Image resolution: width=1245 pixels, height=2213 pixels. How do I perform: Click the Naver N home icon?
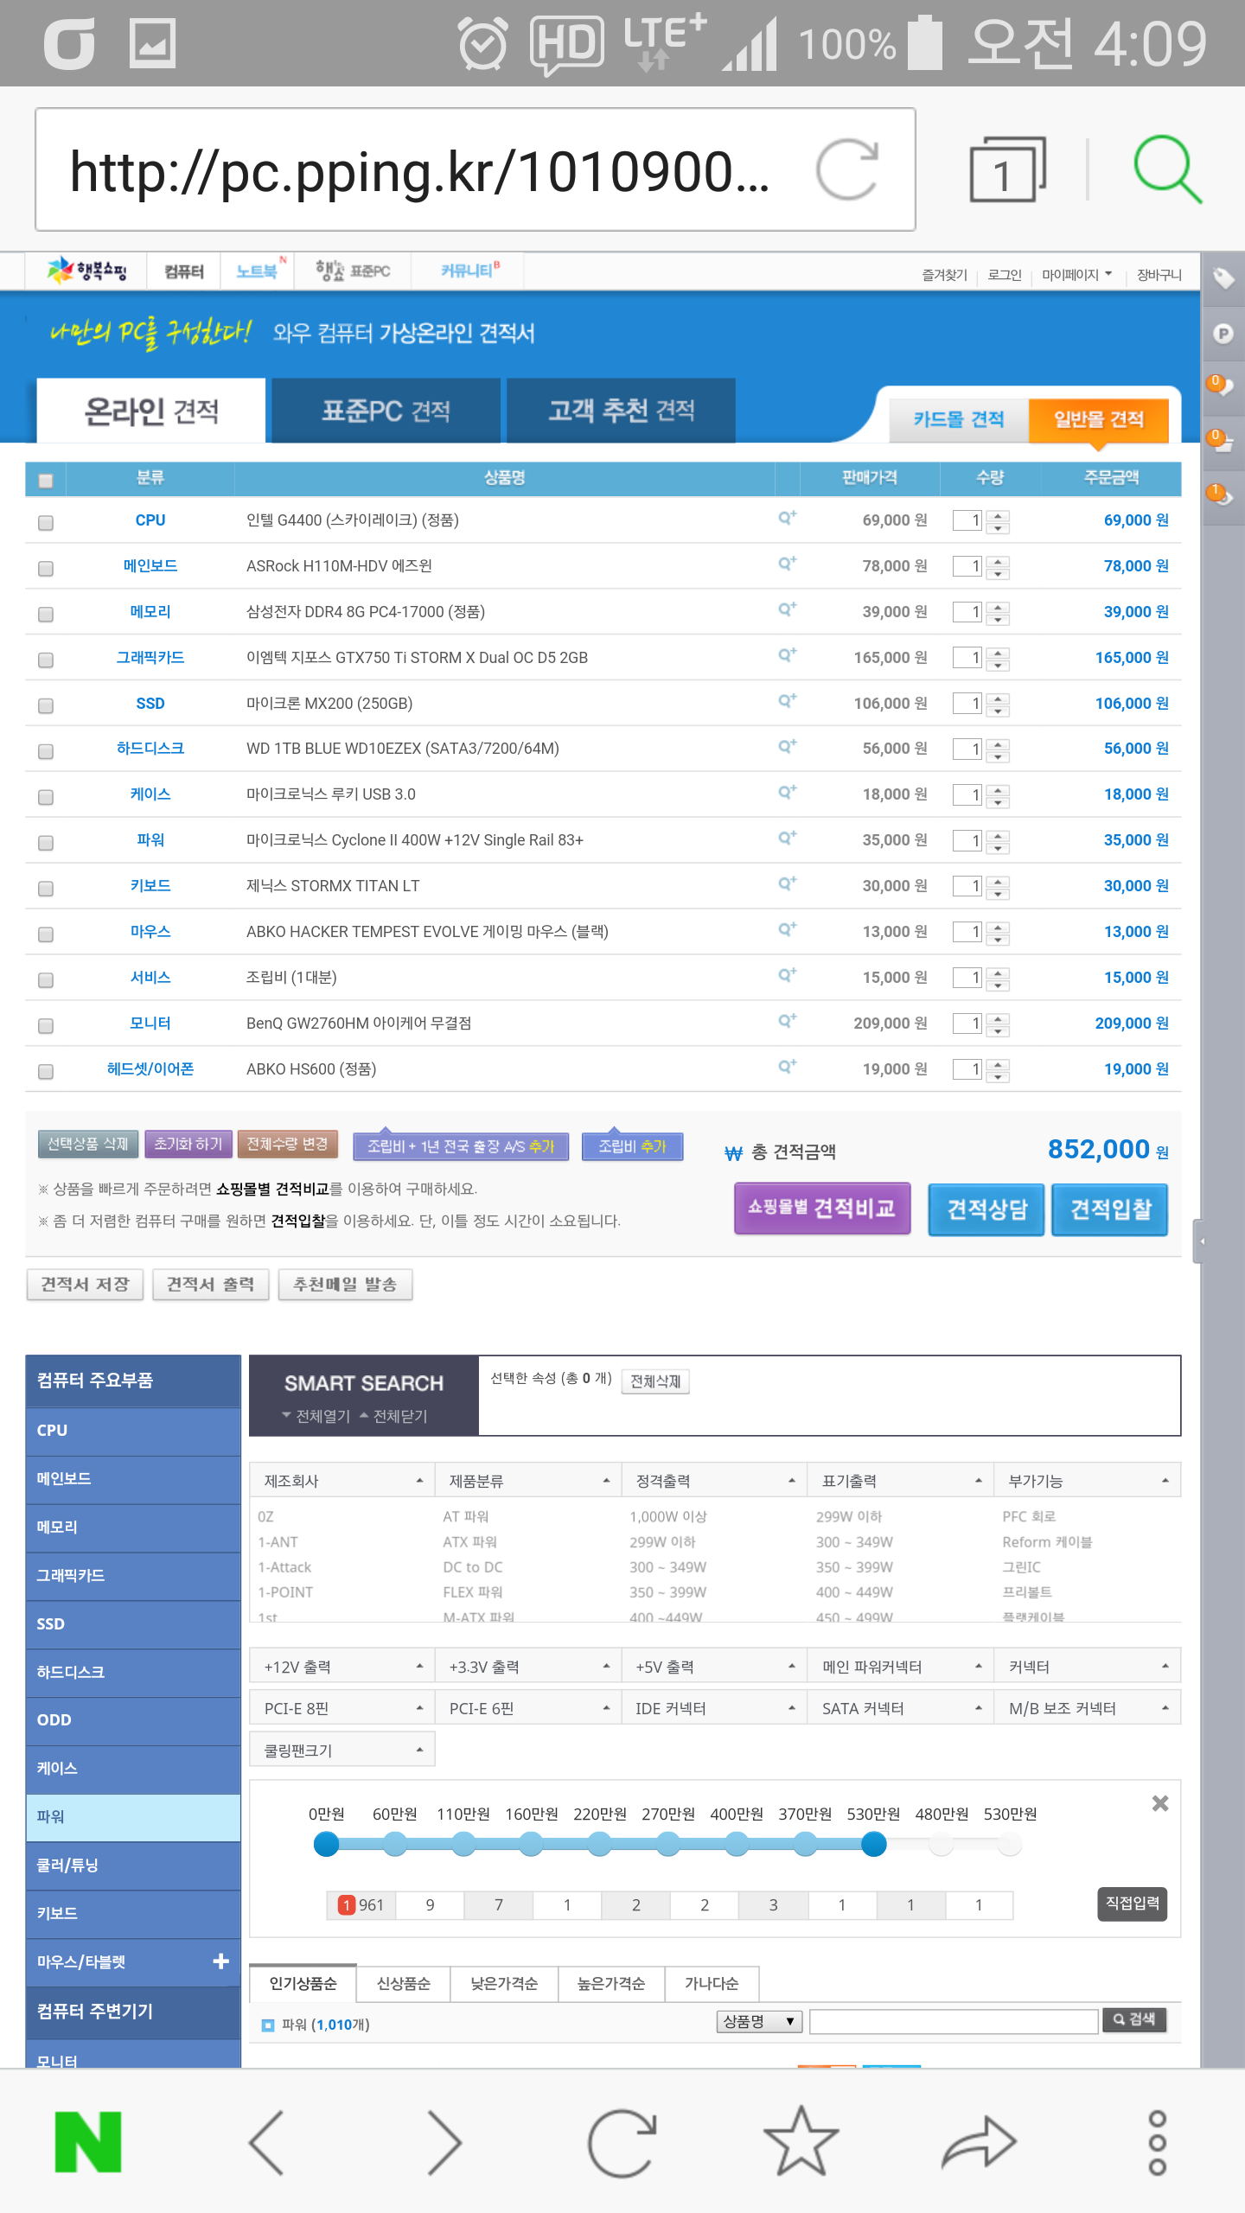pyautogui.click(x=87, y=2142)
